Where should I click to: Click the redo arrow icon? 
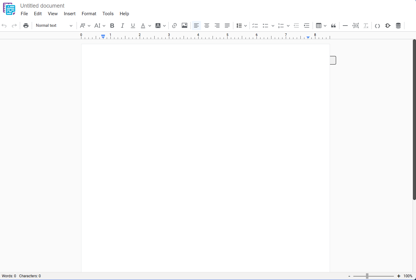[14, 26]
